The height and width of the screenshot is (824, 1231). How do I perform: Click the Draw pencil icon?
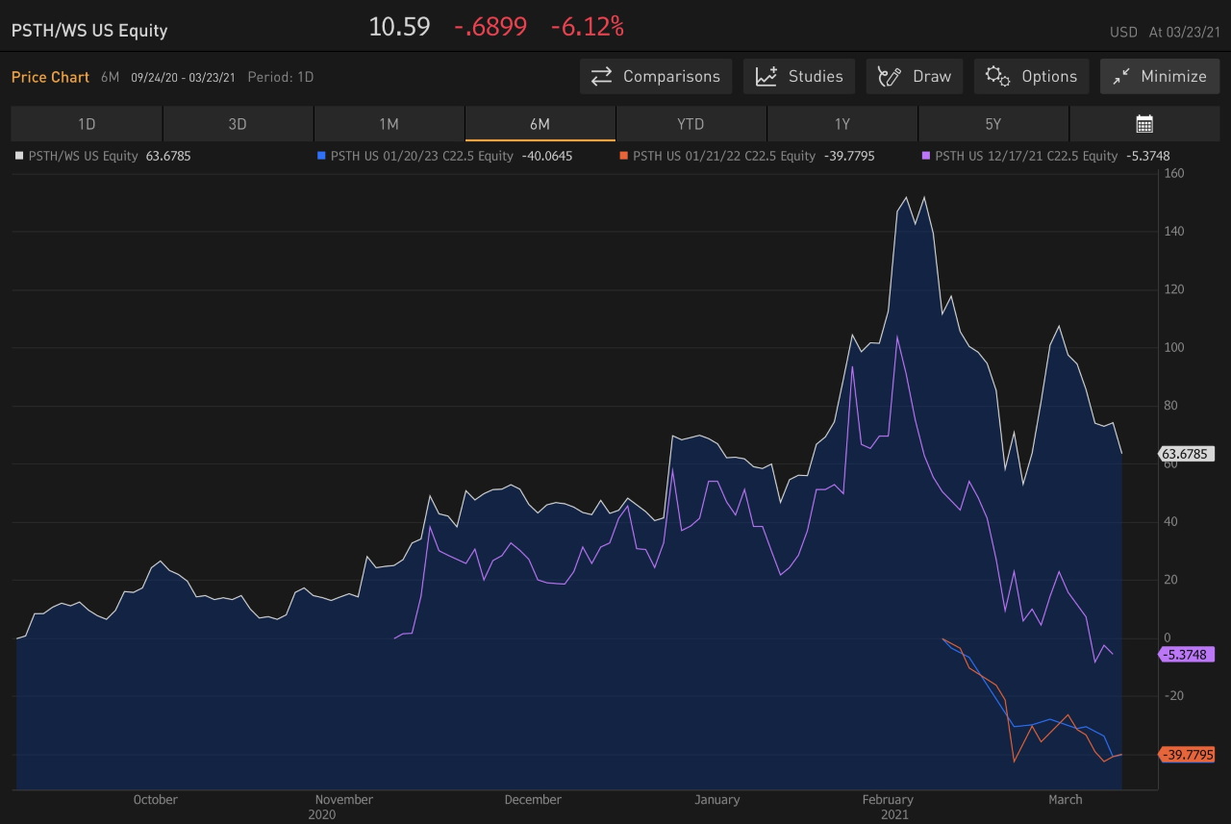(x=890, y=77)
